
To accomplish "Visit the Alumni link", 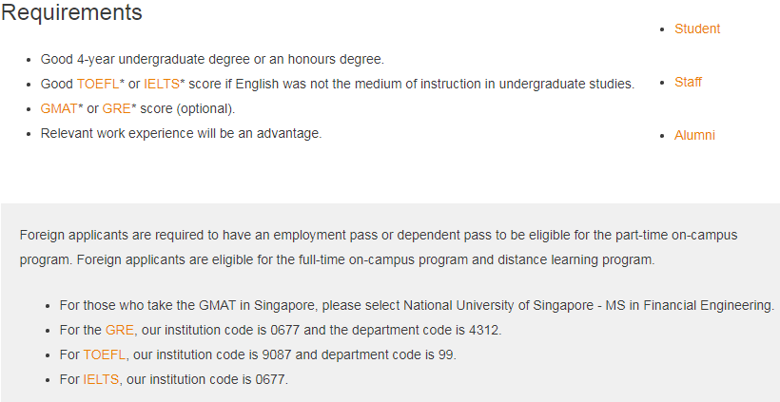I will coord(694,135).
